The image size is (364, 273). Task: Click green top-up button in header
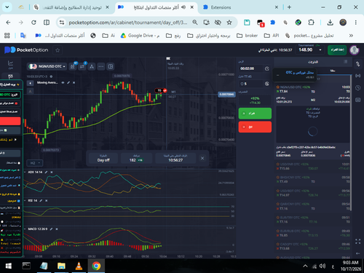[x=337, y=50]
